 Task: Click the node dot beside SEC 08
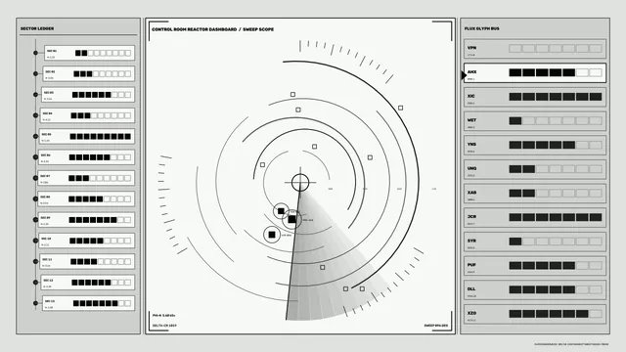tap(35, 198)
